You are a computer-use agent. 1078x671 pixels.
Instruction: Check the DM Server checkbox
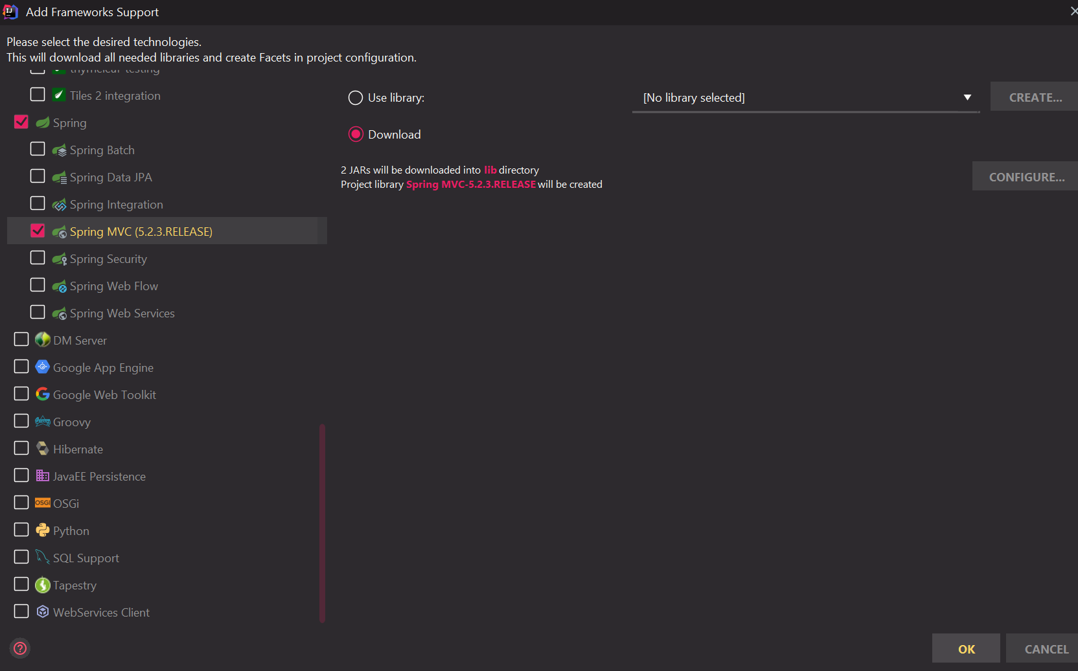click(x=21, y=339)
